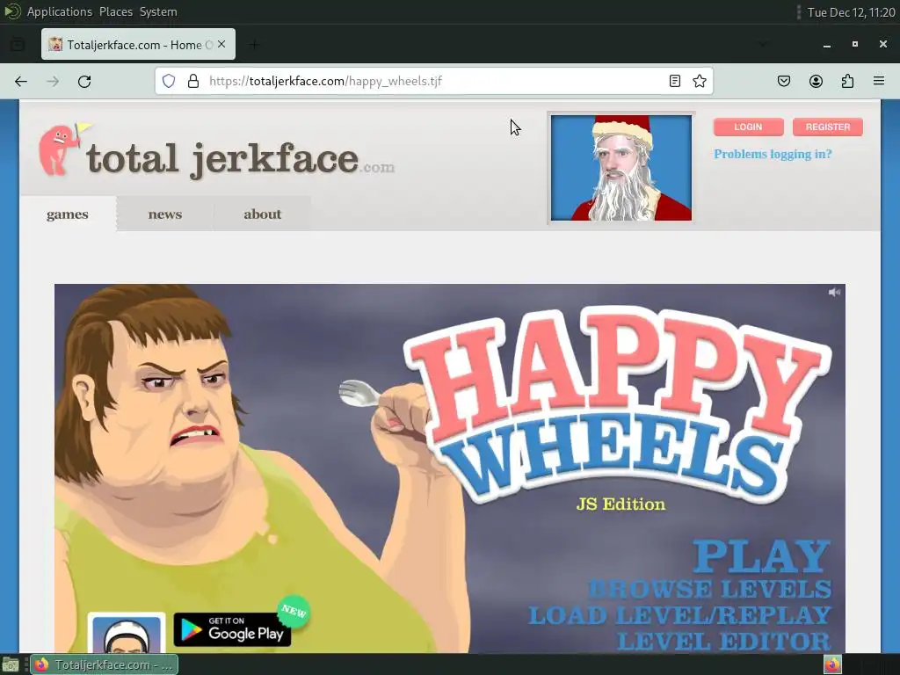900x675 pixels.
Task: Open a new tab with the plus button
Action: pyautogui.click(x=254, y=44)
